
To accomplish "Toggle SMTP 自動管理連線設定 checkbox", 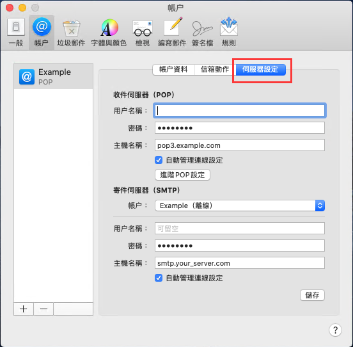I will [x=159, y=278].
